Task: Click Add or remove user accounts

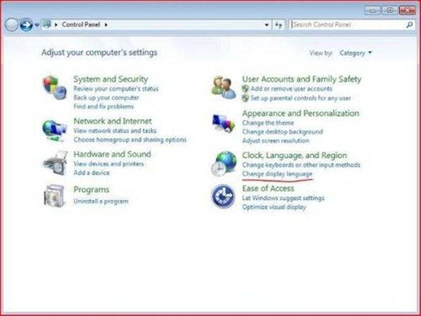Action: 291,89
